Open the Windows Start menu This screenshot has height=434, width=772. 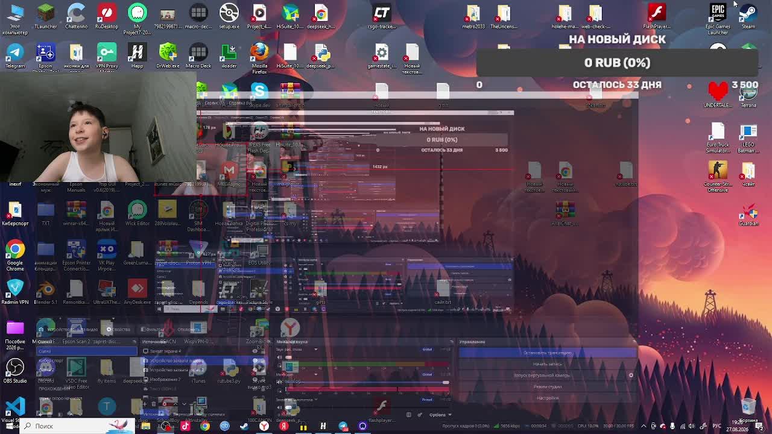pos(10,426)
